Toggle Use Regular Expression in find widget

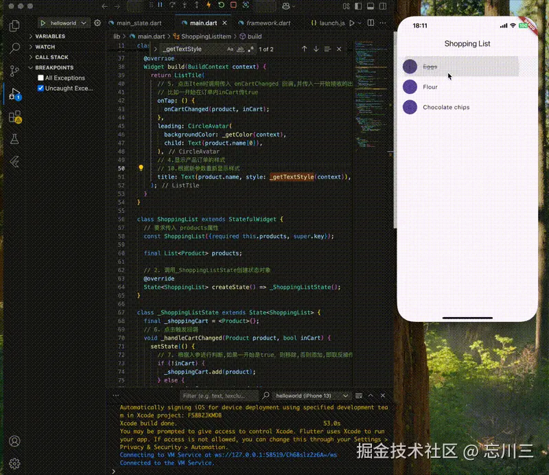250,49
